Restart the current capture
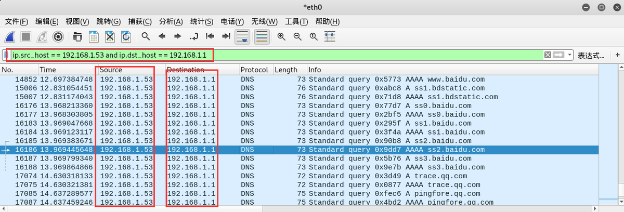The image size is (624, 212). (42, 36)
